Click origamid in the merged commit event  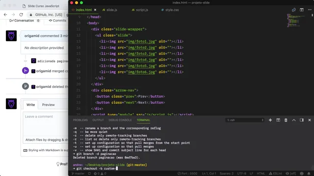click(x=44, y=71)
